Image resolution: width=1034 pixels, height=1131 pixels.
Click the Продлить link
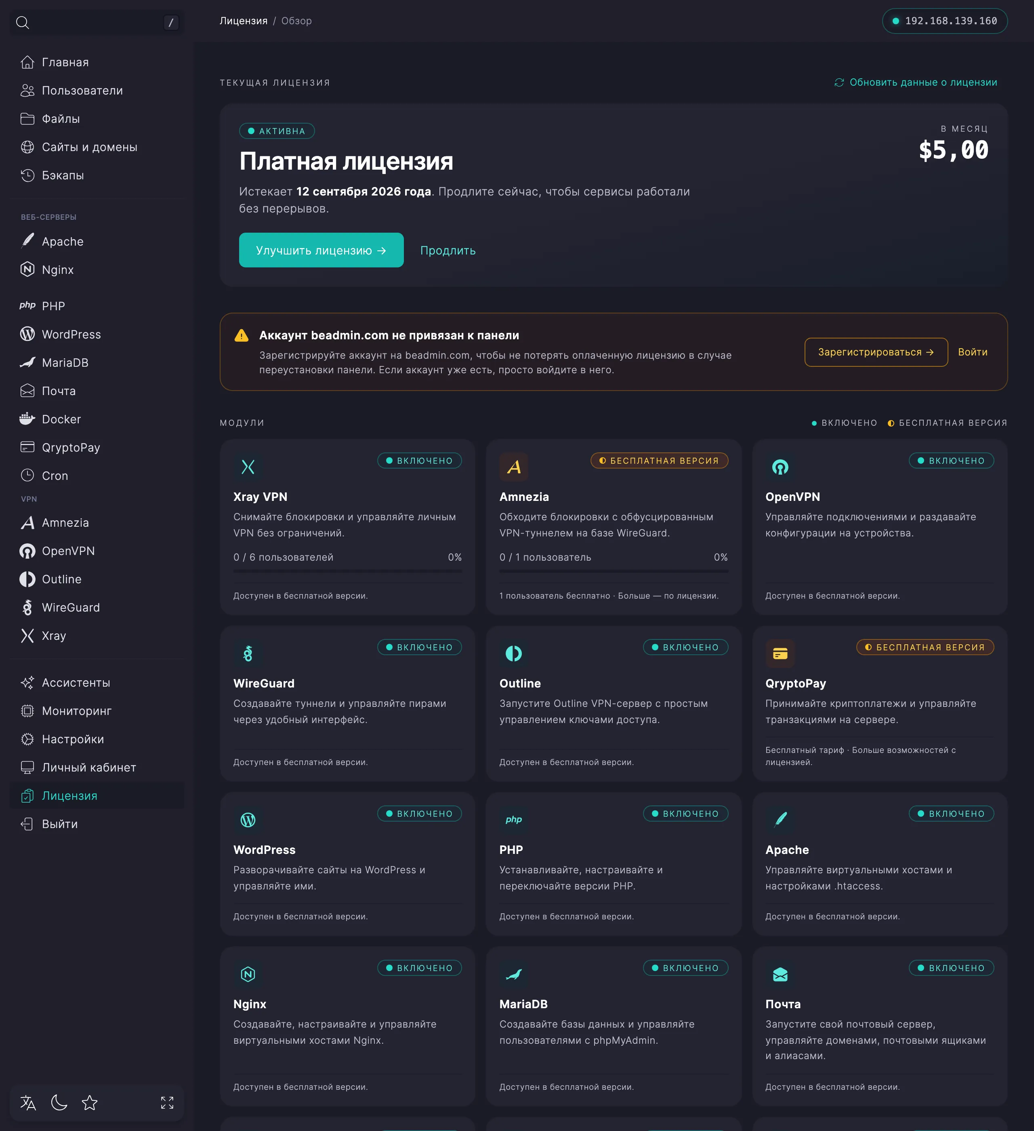tap(448, 251)
